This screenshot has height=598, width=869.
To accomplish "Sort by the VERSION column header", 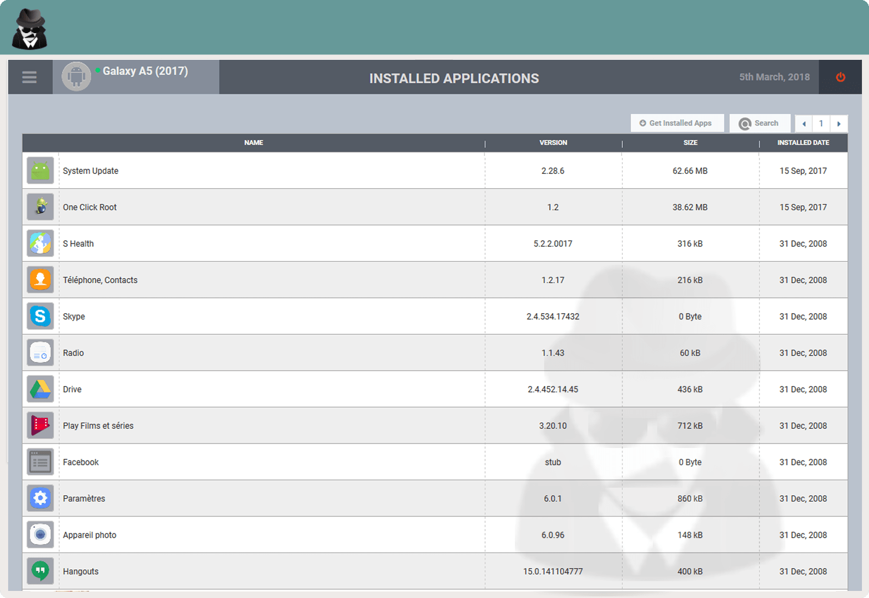I will pos(553,143).
